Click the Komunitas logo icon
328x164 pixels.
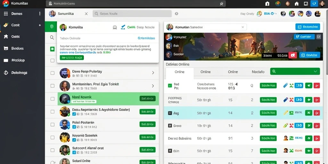click(x=6, y=3)
